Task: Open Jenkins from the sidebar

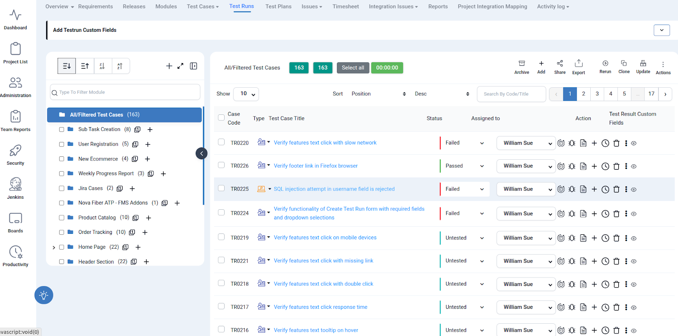Action: click(15, 188)
